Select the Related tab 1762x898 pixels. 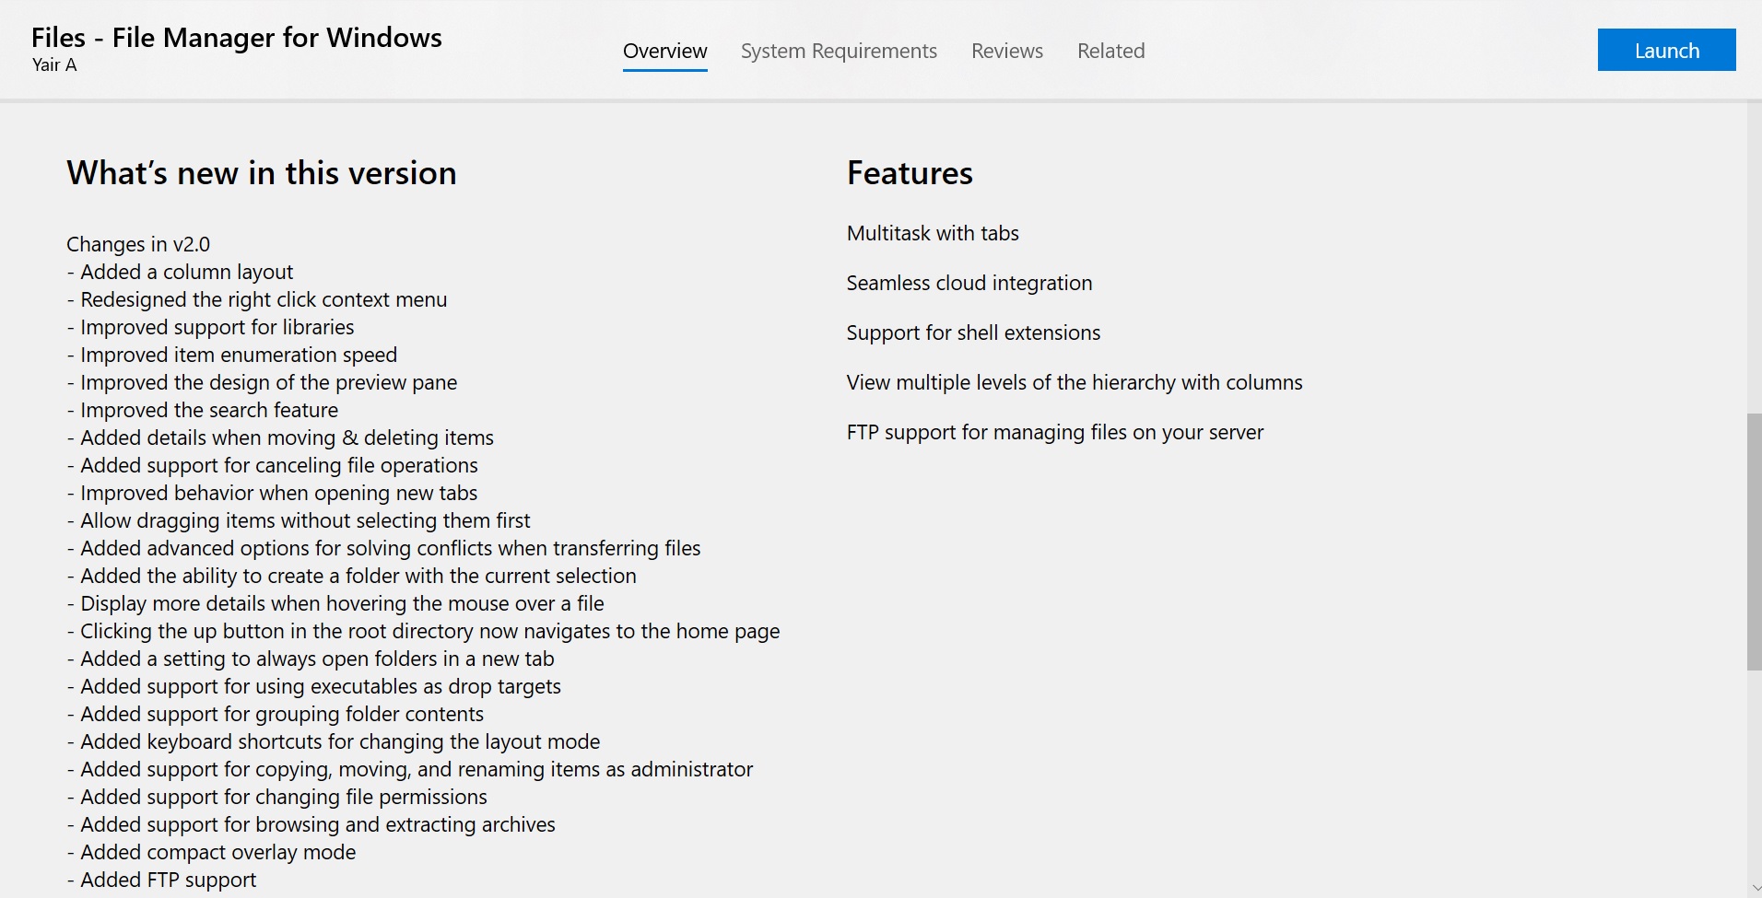click(x=1110, y=51)
